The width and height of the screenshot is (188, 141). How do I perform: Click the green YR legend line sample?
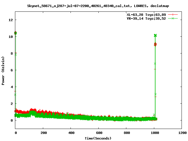[173, 18]
